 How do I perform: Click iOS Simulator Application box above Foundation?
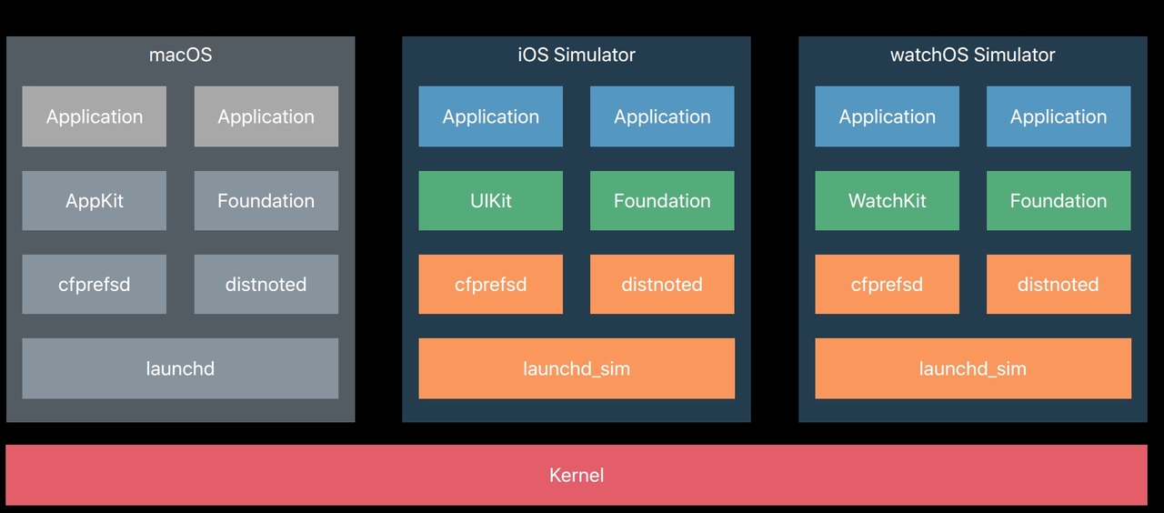click(662, 116)
